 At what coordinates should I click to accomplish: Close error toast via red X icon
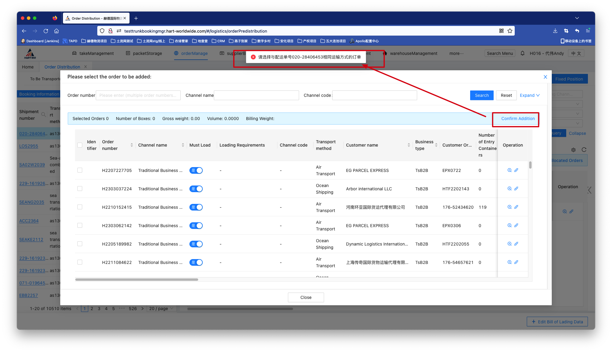(x=253, y=57)
